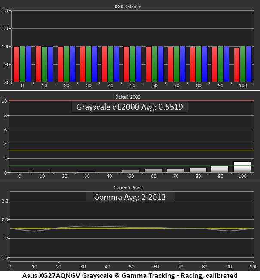Image resolution: width=260 pixels, height=280 pixels.
Task: Click the green bar at 50 in RGB Balance
Action: (132, 64)
